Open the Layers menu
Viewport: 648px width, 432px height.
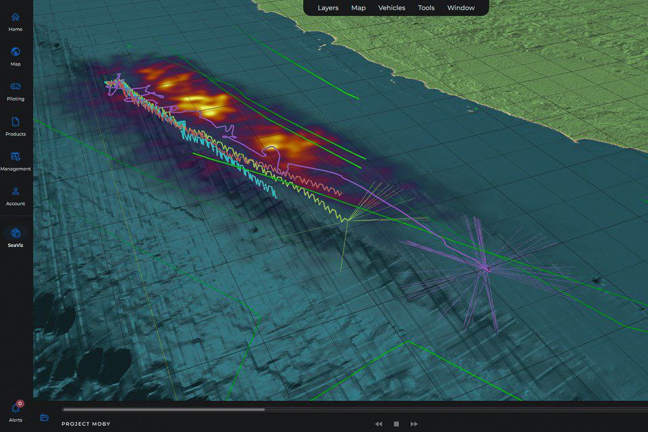tap(328, 8)
